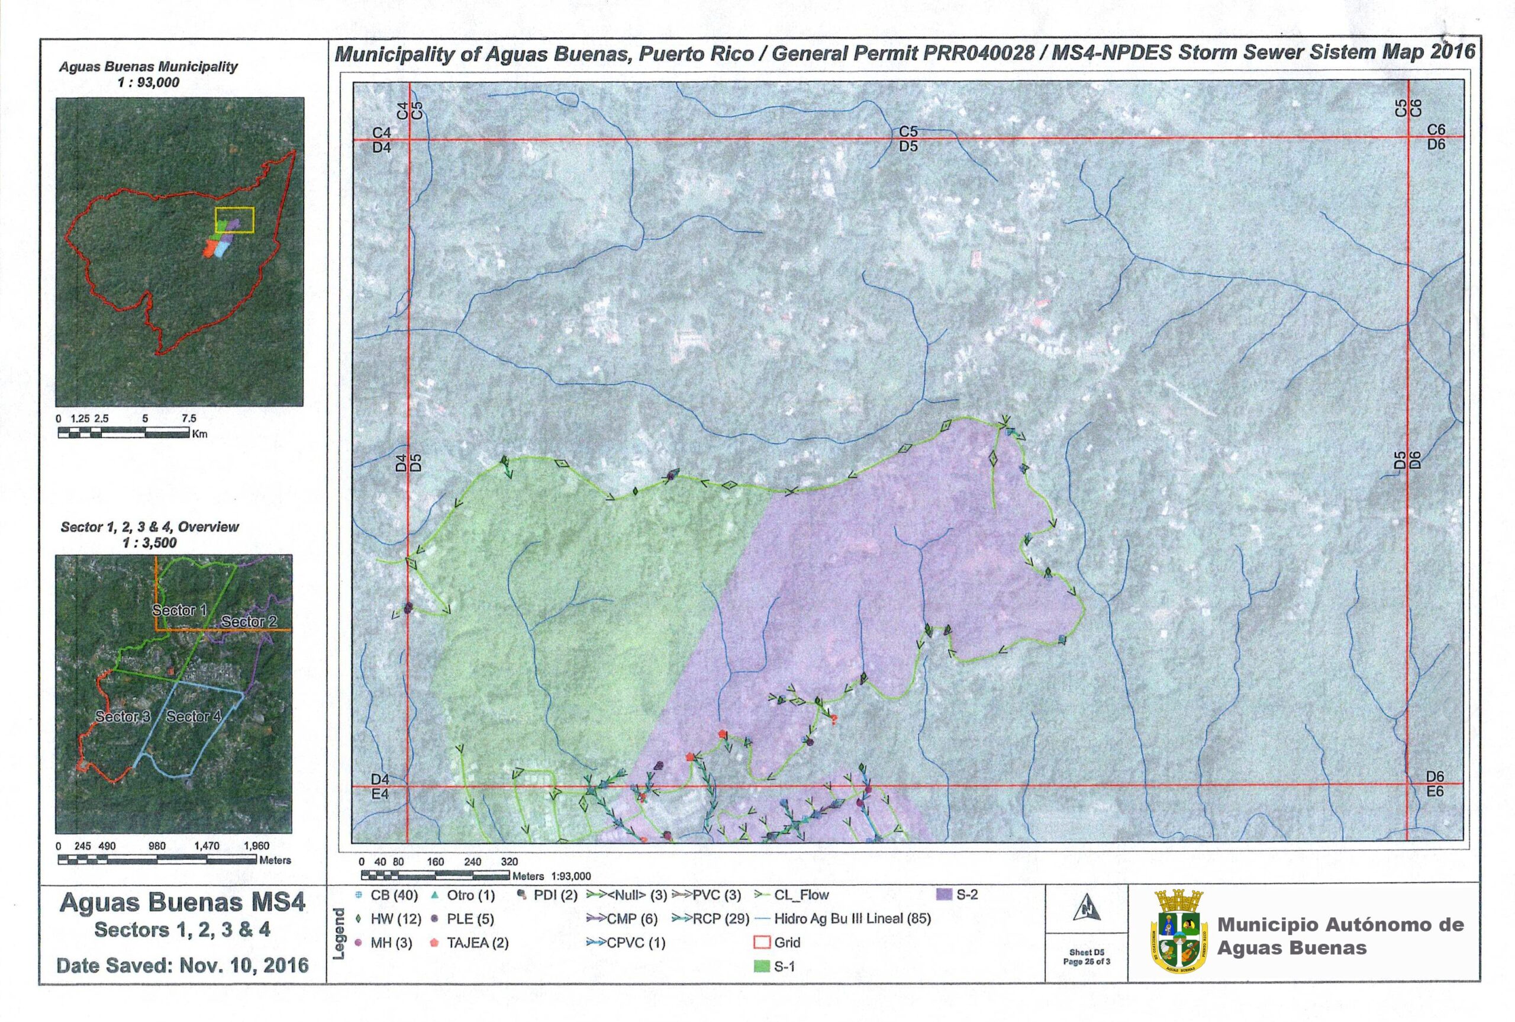
Task: Click the Hidro Ag Bu III Lineal legend entry
Action: click(x=852, y=919)
